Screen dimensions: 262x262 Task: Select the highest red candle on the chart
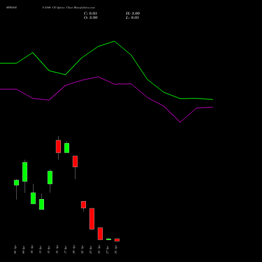(x=58, y=146)
